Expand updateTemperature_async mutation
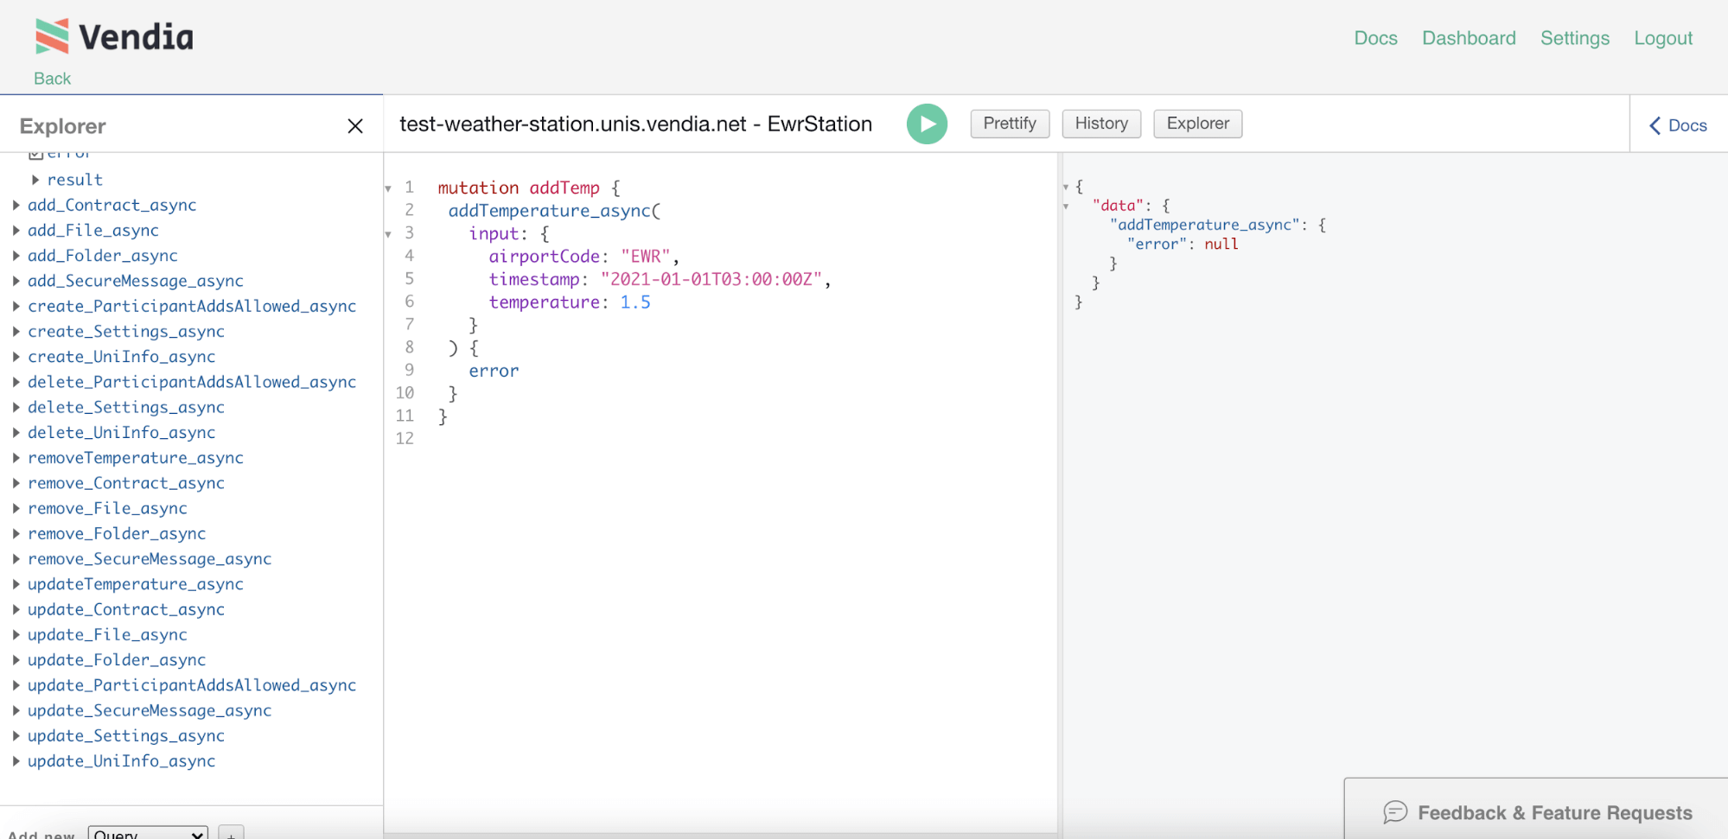The width and height of the screenshot is (1728, 839). 16,584
